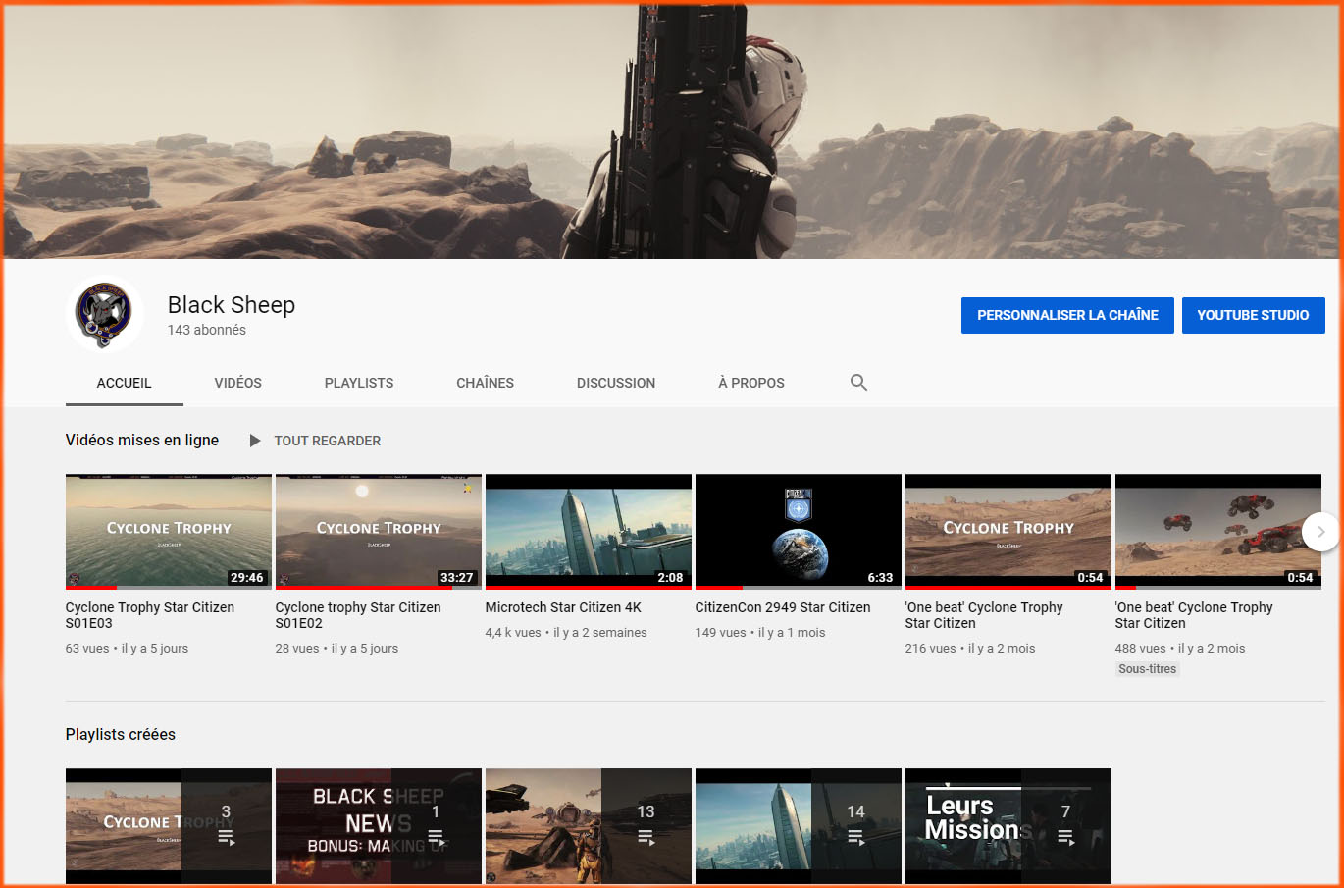Click the Playlists créées heading

click(x=121, y=734)
